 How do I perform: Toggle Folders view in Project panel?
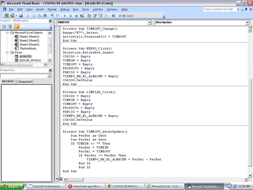pyautogui.click(x=17, y=27)
